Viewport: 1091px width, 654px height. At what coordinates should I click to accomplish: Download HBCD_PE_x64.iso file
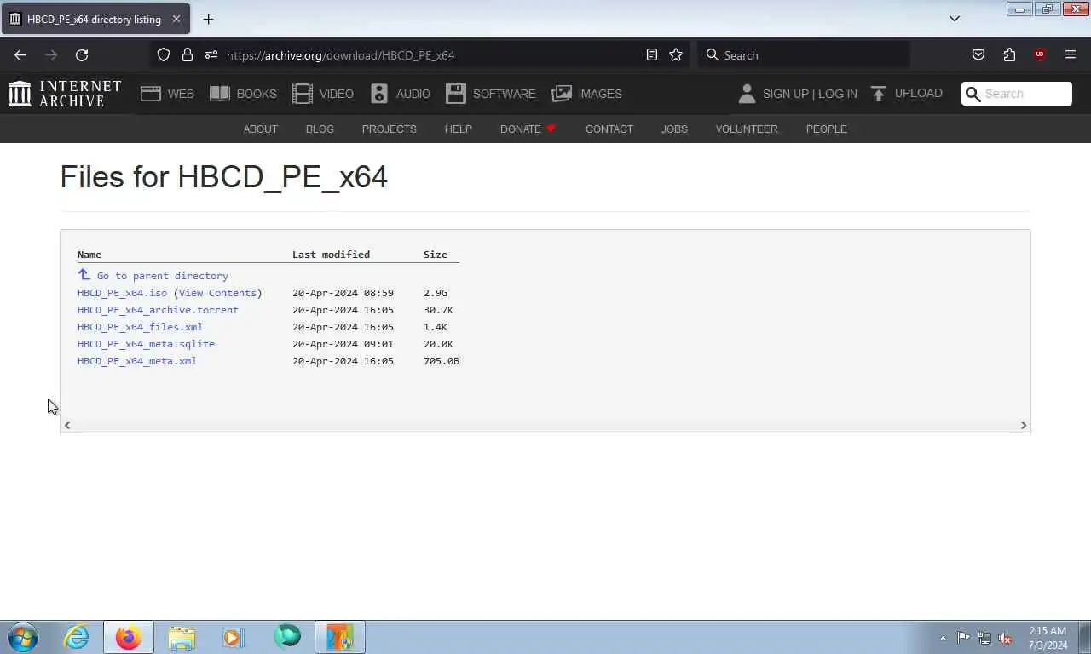(122, 293)
